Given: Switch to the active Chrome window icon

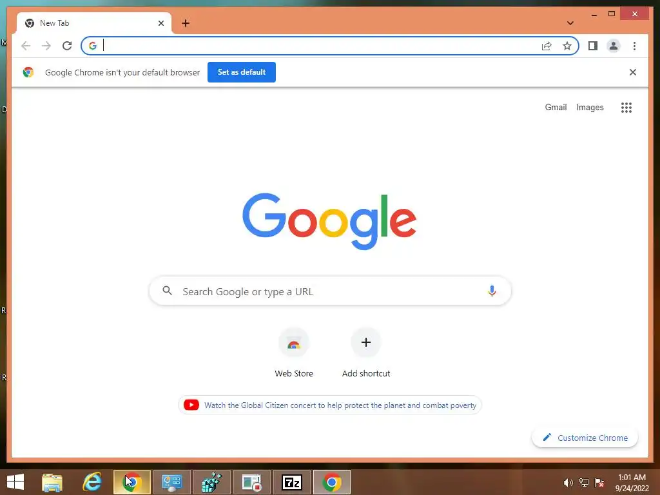Looking at the screenshot, I should [332, 482].
